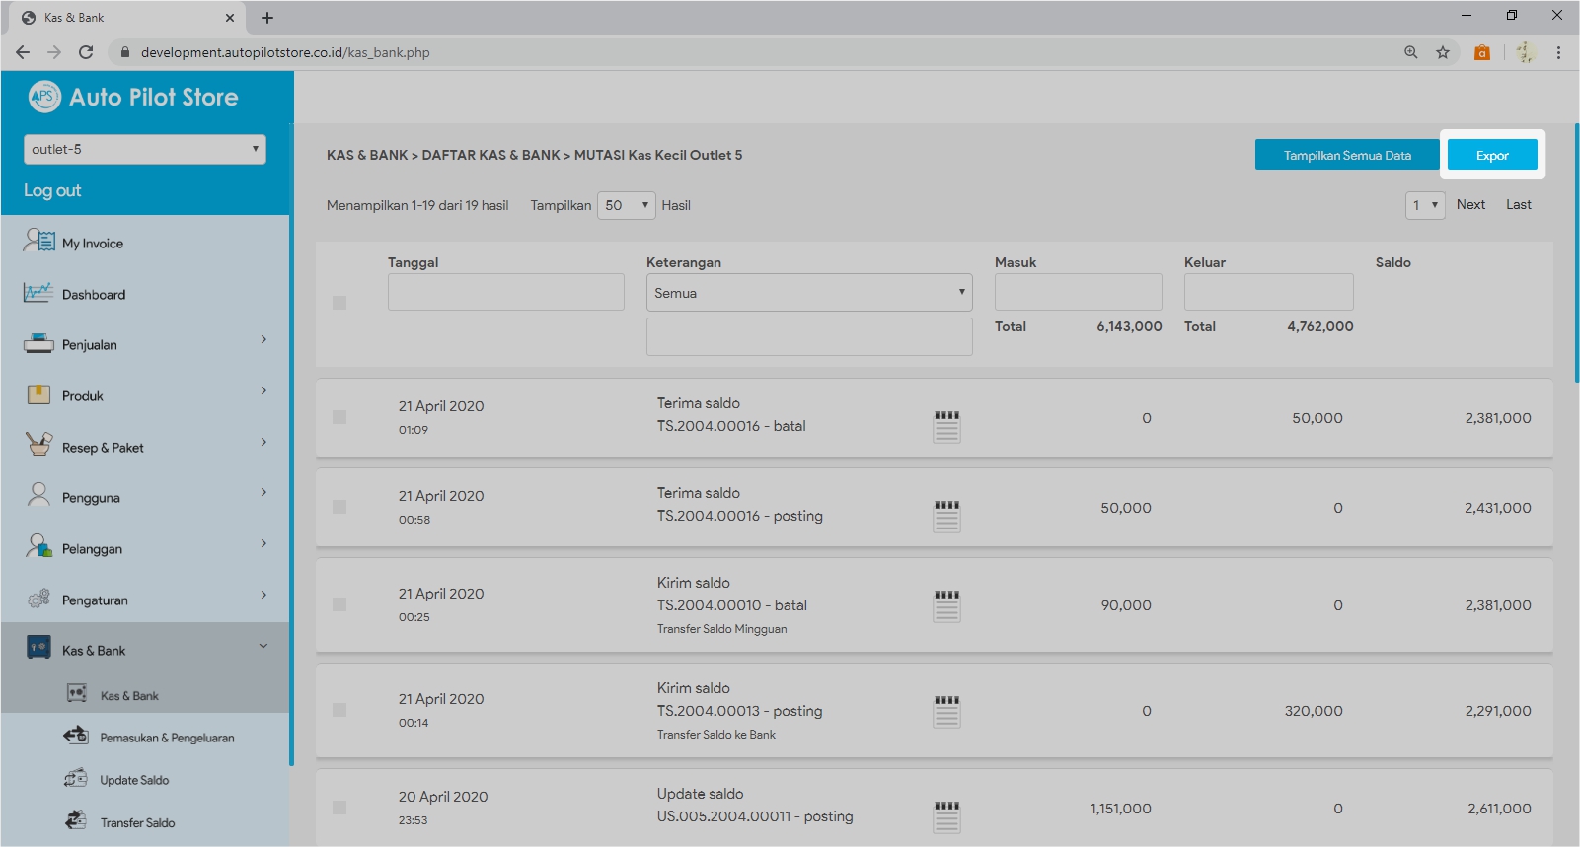Click the Pemasukan & Pengeluaran icon

[x=76, y=736]
